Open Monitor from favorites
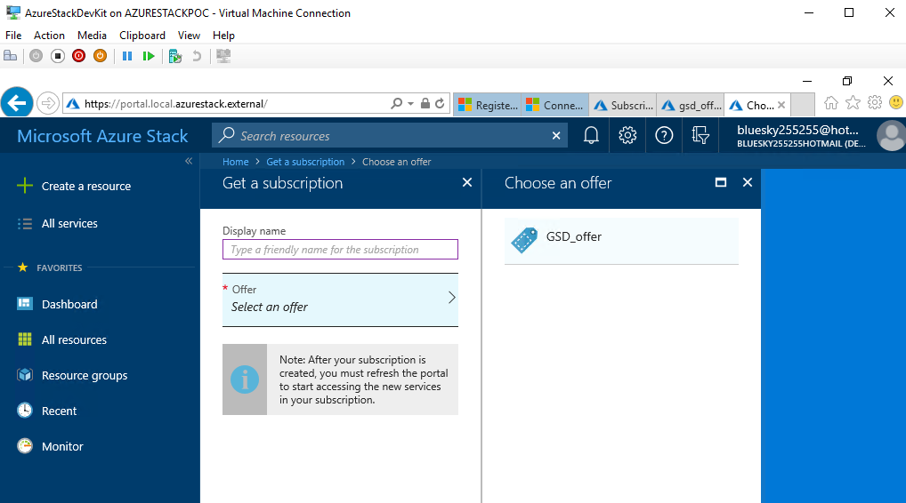This screenshot has height=503, width=906. pos(62,446)
